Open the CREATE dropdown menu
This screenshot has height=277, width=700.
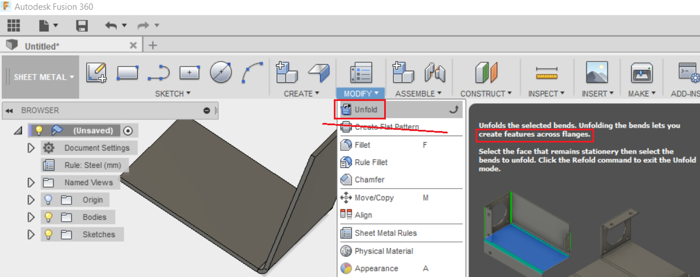click(x=301, y=93)
